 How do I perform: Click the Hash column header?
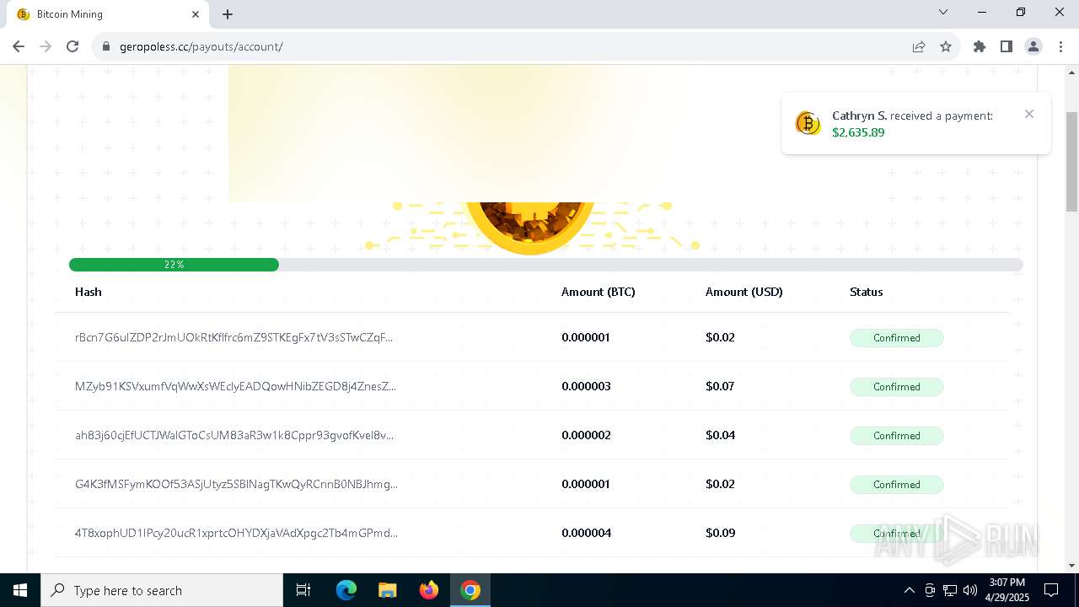point(89,292)
